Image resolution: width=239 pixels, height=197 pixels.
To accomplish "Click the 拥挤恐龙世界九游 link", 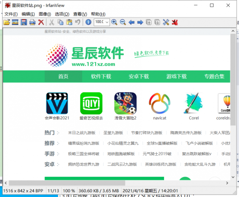I will pyautogui.click(x=84, y=164).
